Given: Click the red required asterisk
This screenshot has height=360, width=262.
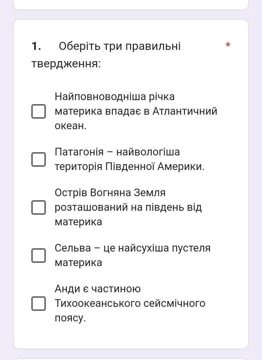Looking at the screenshot, I should (x=228, y=45).
